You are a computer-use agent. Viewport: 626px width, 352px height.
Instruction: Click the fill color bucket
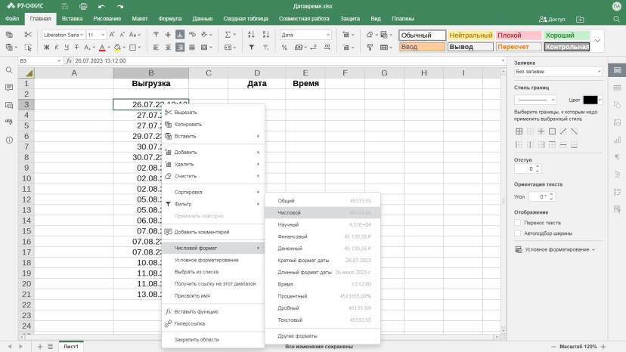[x=117, y=48]
